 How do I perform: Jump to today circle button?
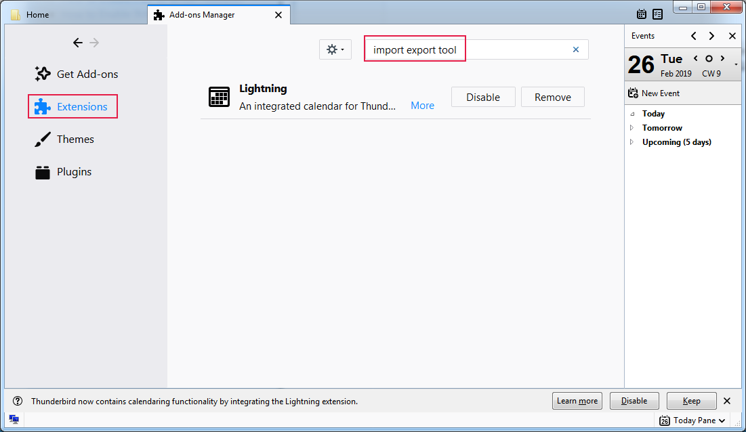709,58
